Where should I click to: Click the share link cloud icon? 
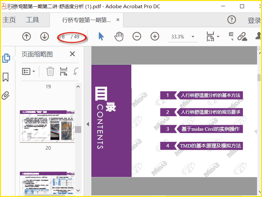(242, 36)
